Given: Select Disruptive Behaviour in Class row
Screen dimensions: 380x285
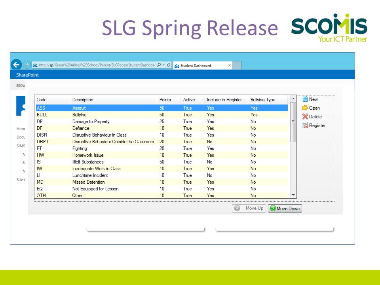Looking at the screenshot, I should point(161,135).
